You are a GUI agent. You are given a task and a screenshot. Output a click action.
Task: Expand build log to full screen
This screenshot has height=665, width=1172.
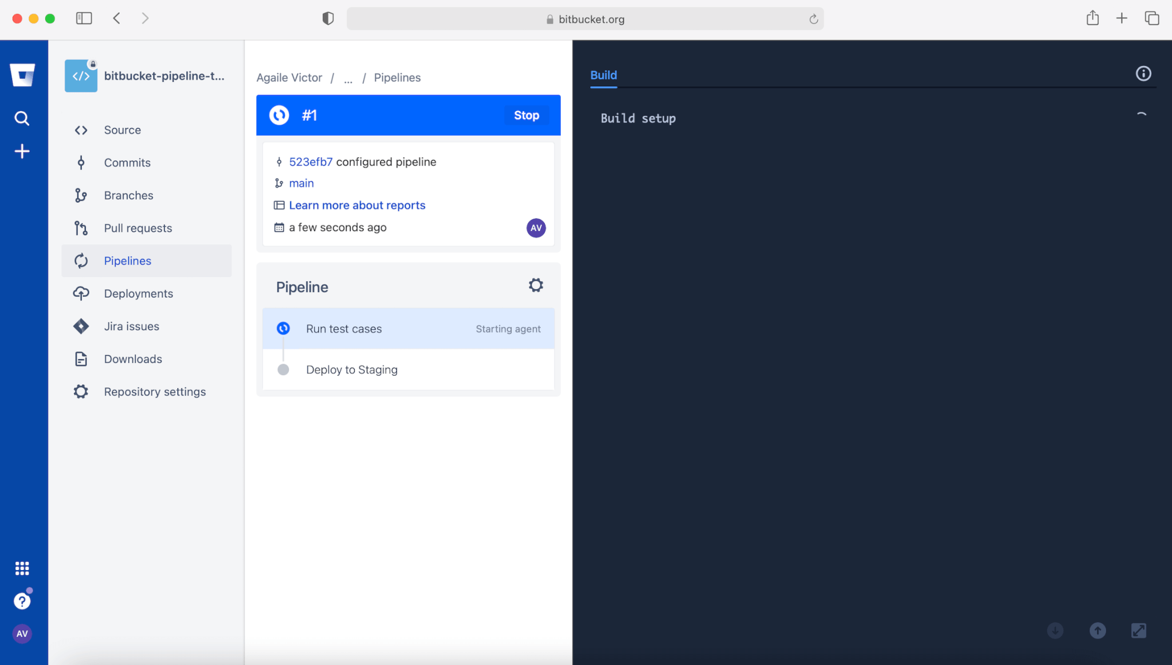[1138, 631]
